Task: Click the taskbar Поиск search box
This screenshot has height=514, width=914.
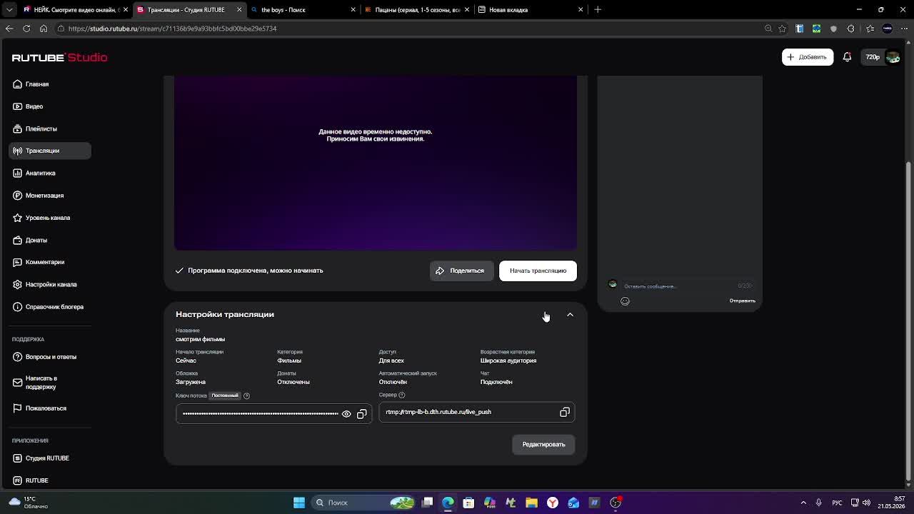Action: (x=364, y=503)
